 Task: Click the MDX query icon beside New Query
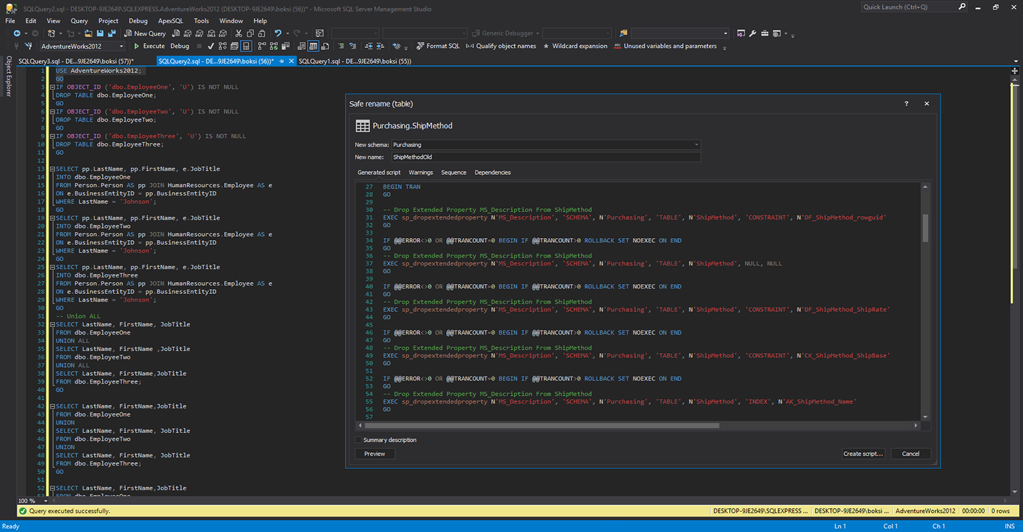tap(187, 33)
